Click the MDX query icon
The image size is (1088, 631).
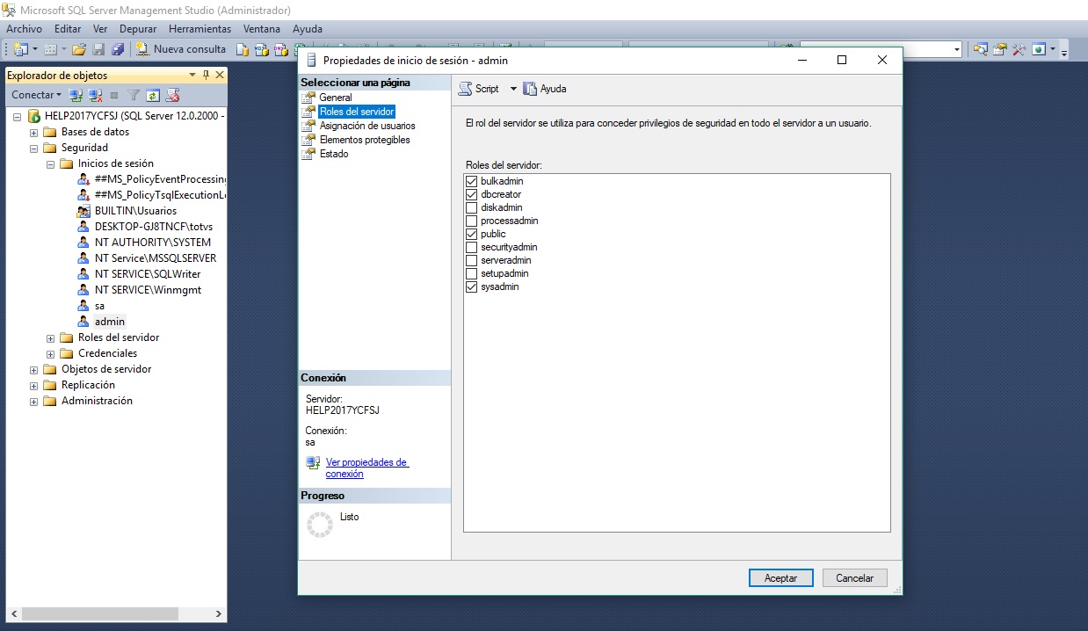click(261, 49)
